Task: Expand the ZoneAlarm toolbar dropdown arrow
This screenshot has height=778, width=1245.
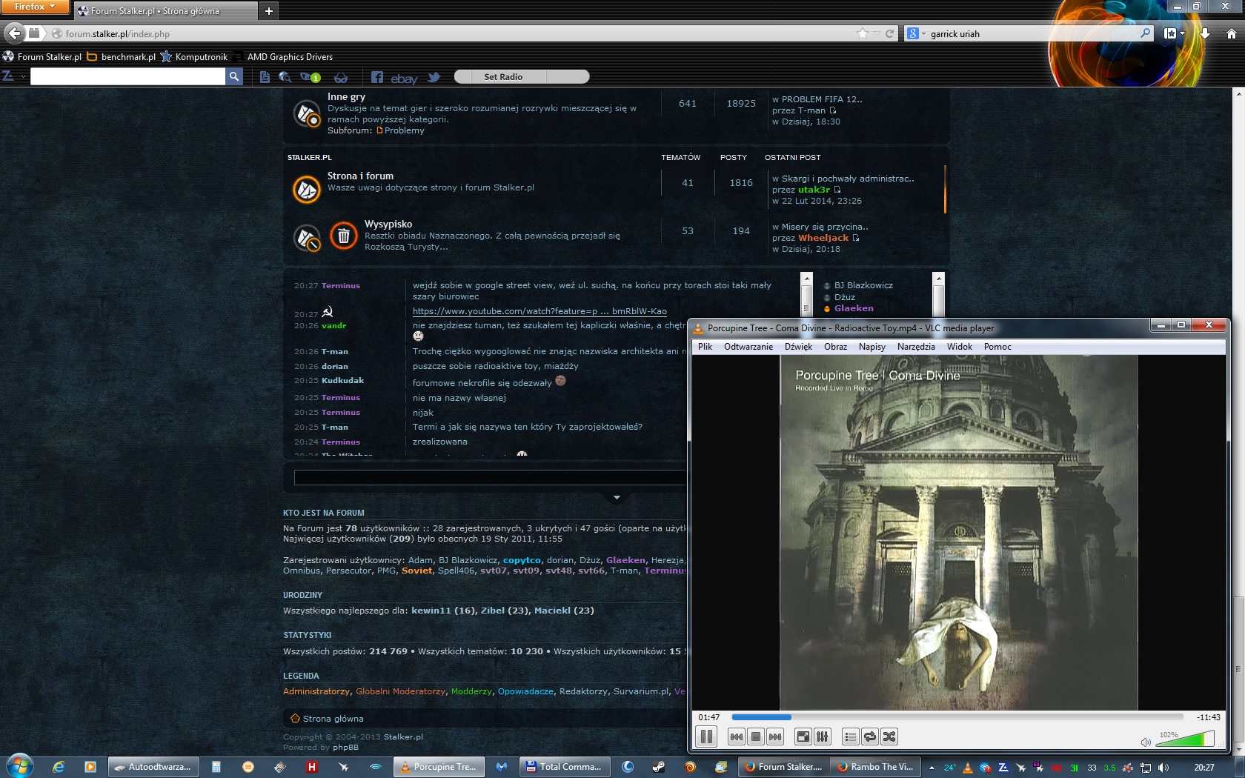Action: 23,76
